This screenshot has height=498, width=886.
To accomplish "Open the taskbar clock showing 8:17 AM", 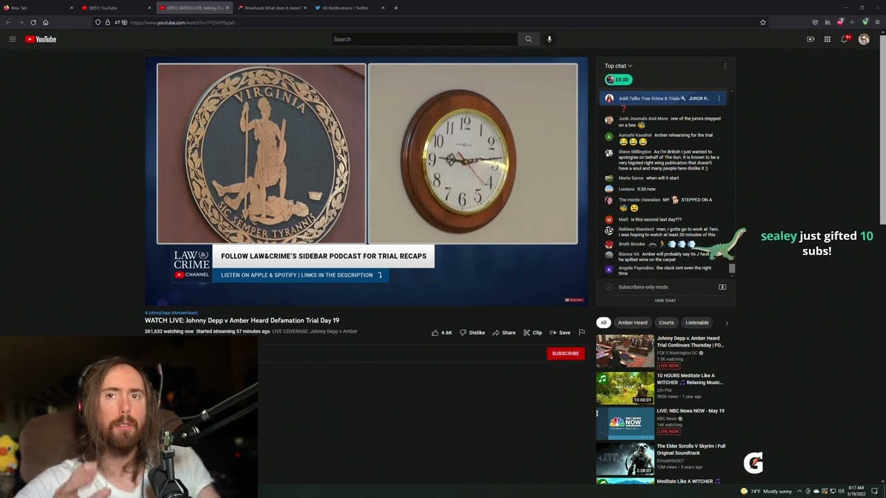I will click(x=856, y=491).
